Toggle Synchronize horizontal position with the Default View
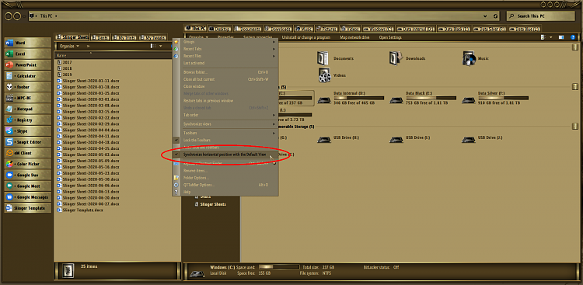This screenshot has width=583, height=285. point(225,155)
